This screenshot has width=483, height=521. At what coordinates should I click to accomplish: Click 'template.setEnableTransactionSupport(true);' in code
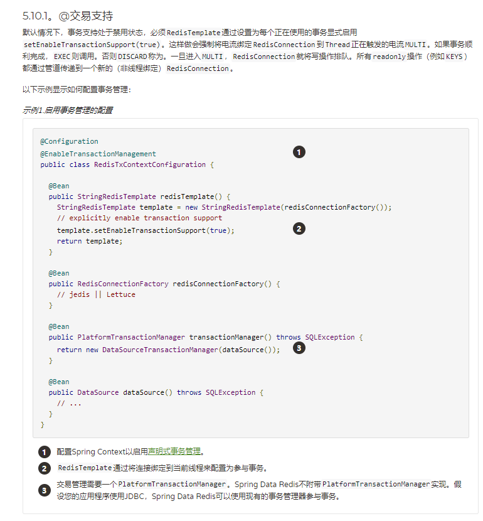146,230
